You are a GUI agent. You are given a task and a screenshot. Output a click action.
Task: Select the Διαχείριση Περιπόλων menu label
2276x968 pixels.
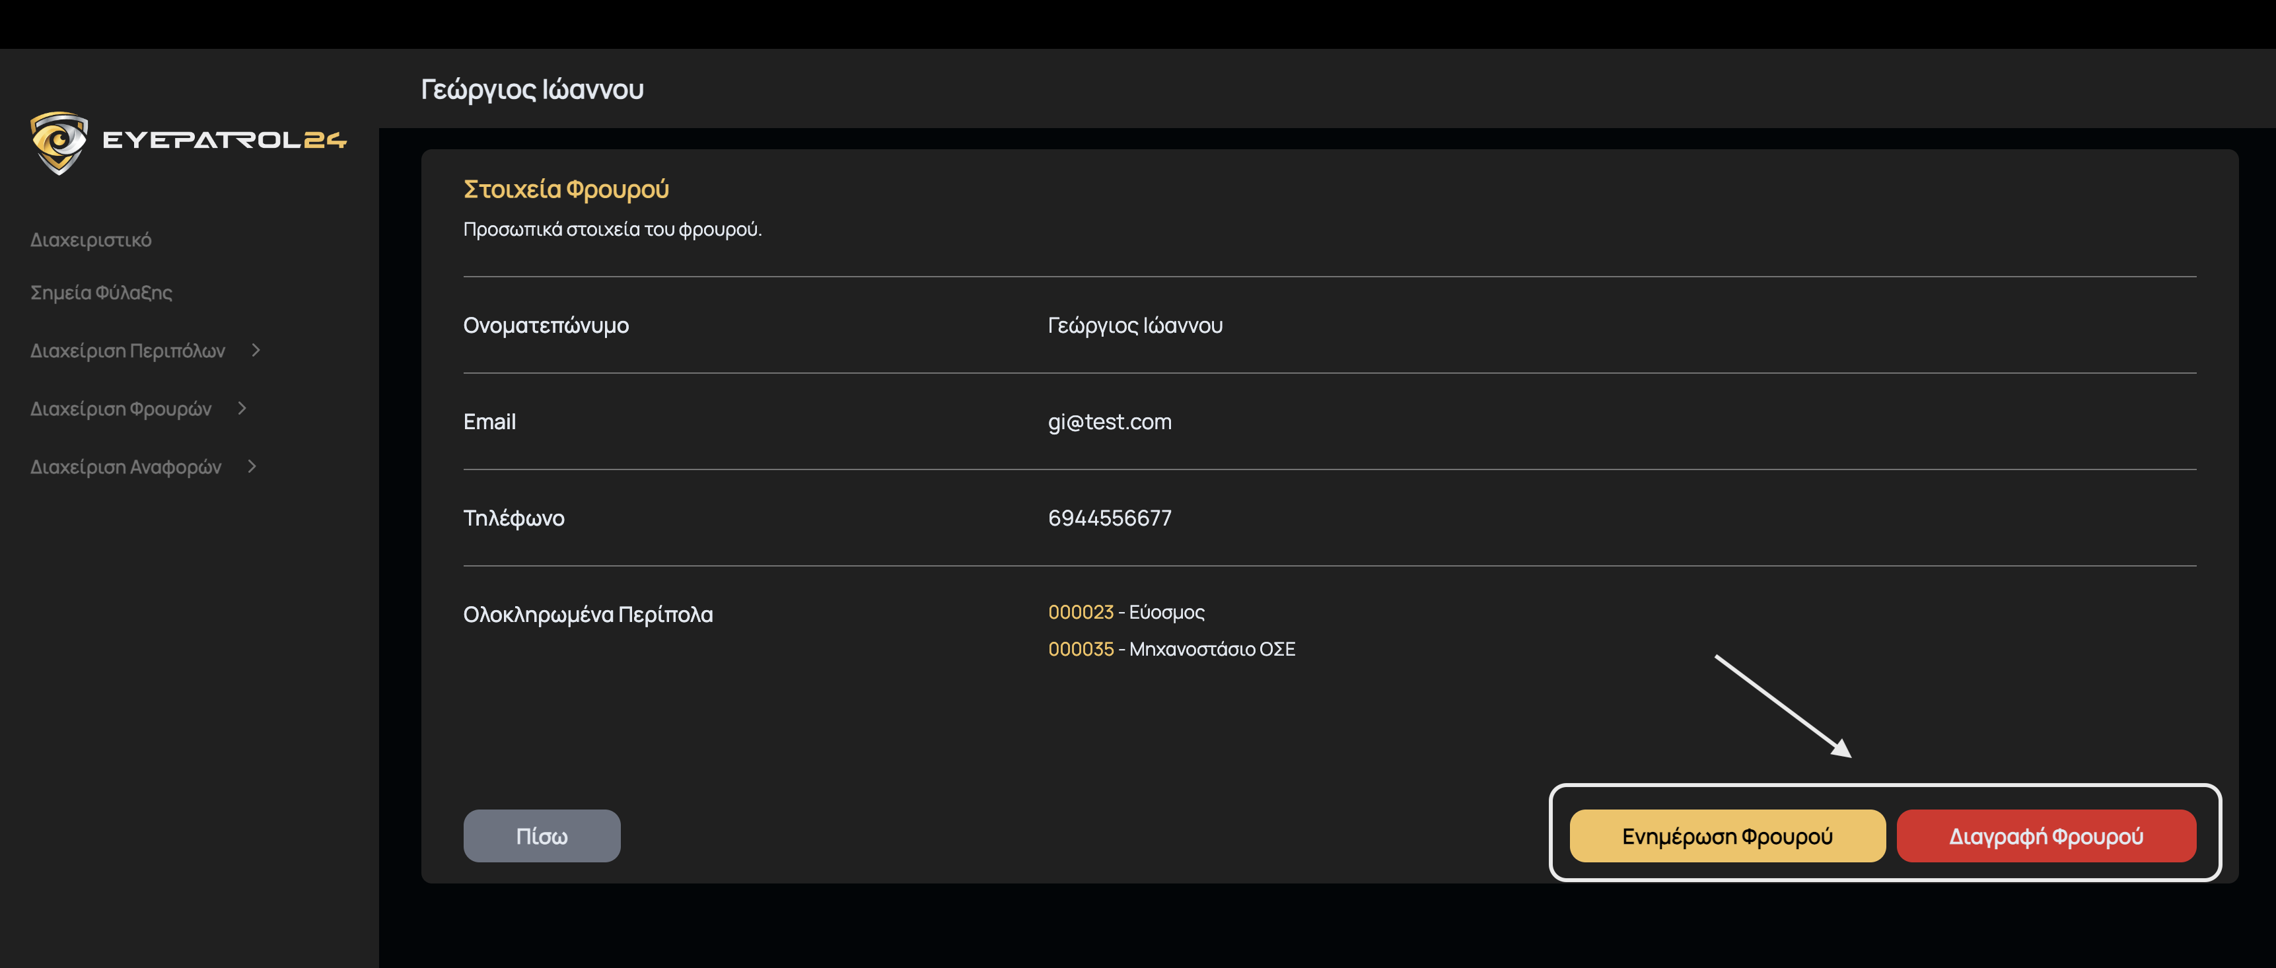point(128,351)
